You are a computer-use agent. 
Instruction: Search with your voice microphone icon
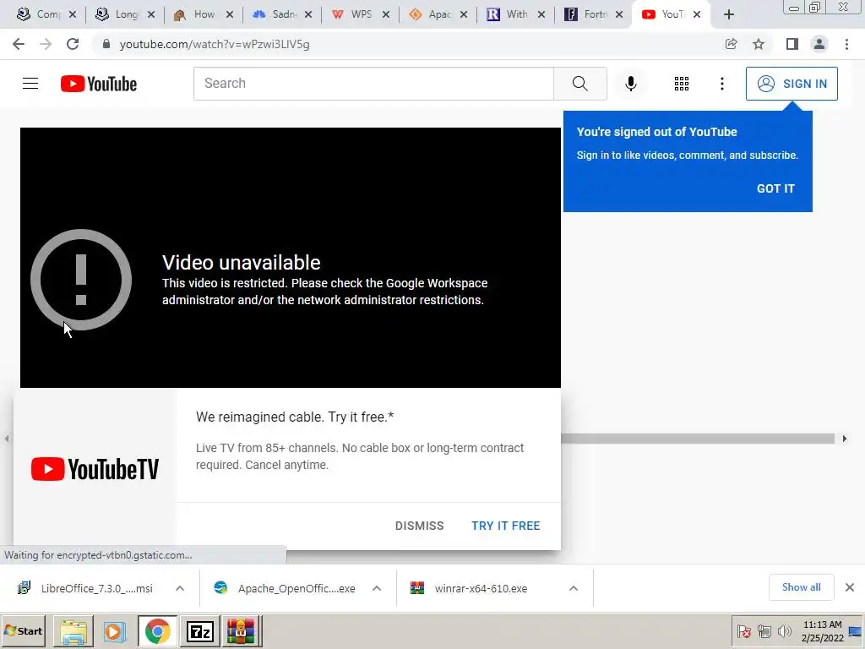click(x=631, y=84)
